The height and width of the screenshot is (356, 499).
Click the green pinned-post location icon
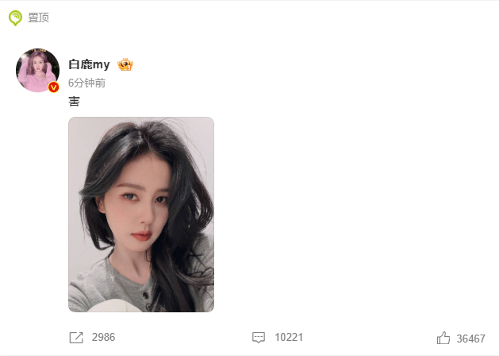pos(15,17)
